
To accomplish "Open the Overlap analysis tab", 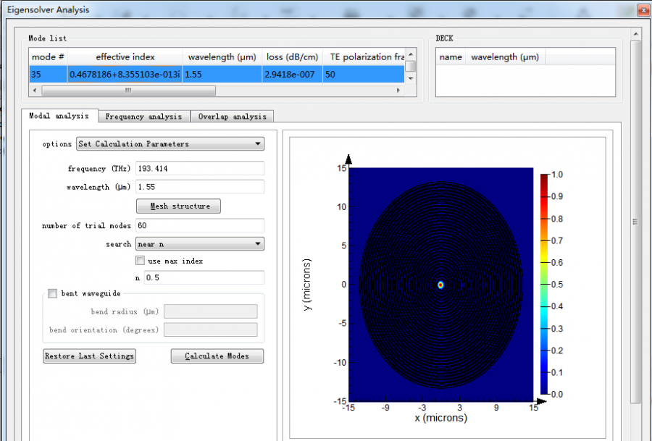I will [x=232, y=116].
